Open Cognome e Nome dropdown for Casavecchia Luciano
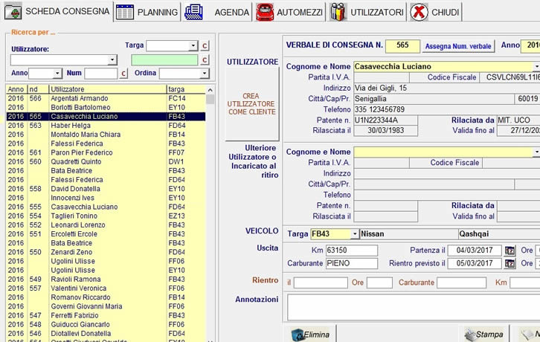The height and width of the screenshot is (342, 540). [536, 66]
